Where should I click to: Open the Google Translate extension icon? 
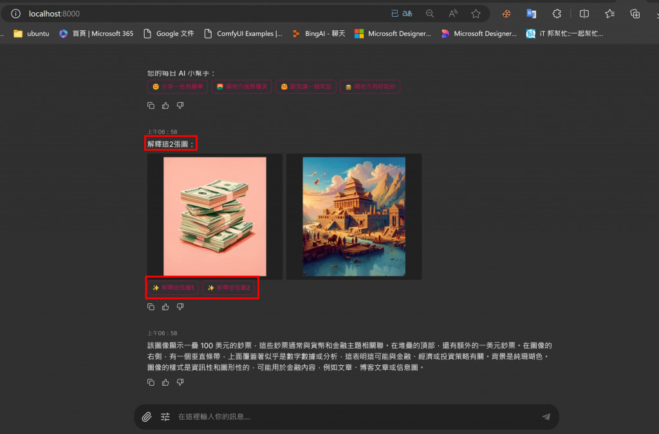point(531,14)
